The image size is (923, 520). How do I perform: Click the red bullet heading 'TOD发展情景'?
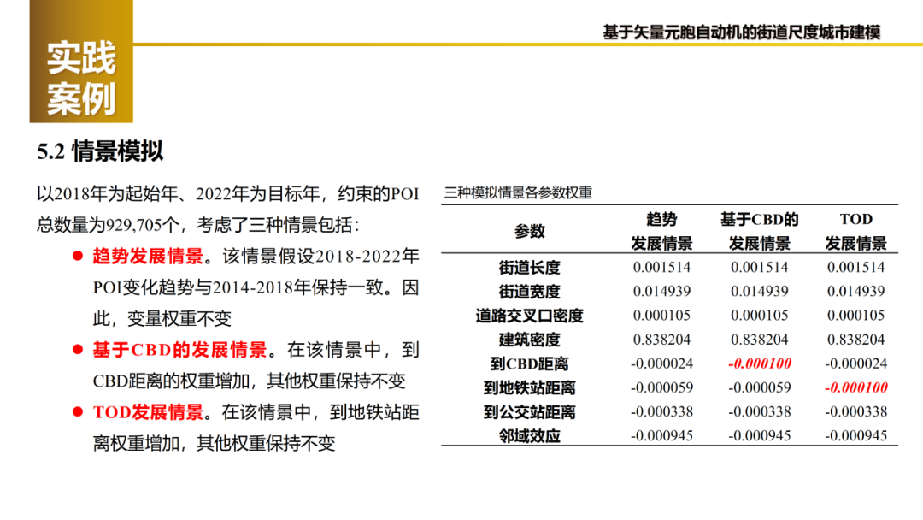tap(148, 412)
